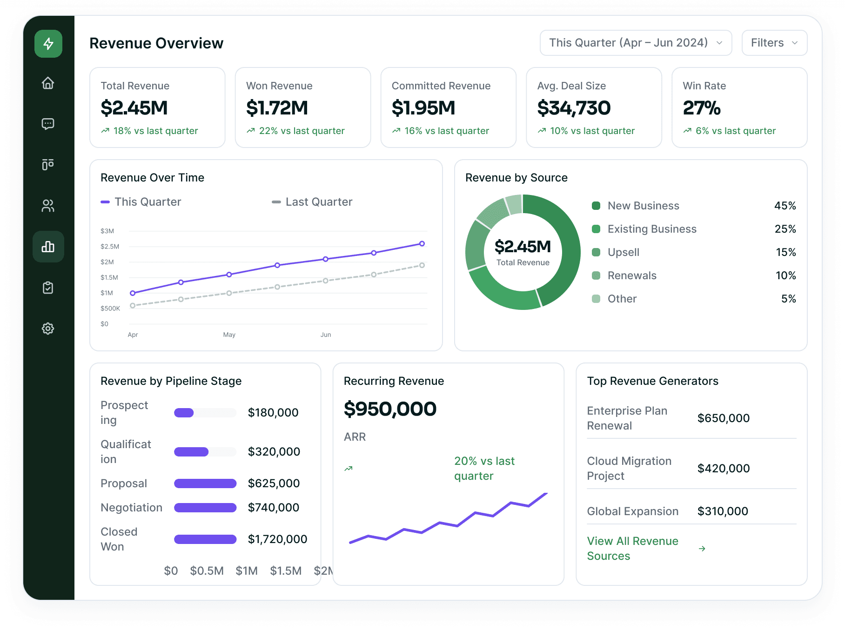845x631 pixels.
Task: Click the Existing Business 25% value
Action: [x=785, y=229]
